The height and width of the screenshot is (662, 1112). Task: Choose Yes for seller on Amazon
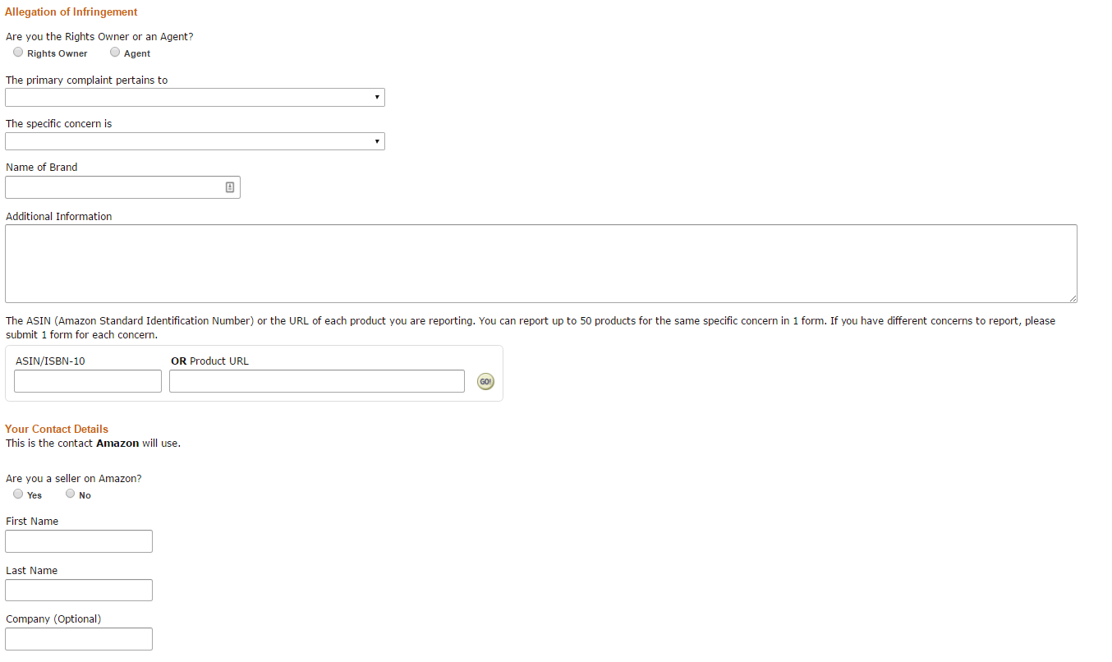click(18, 494)
